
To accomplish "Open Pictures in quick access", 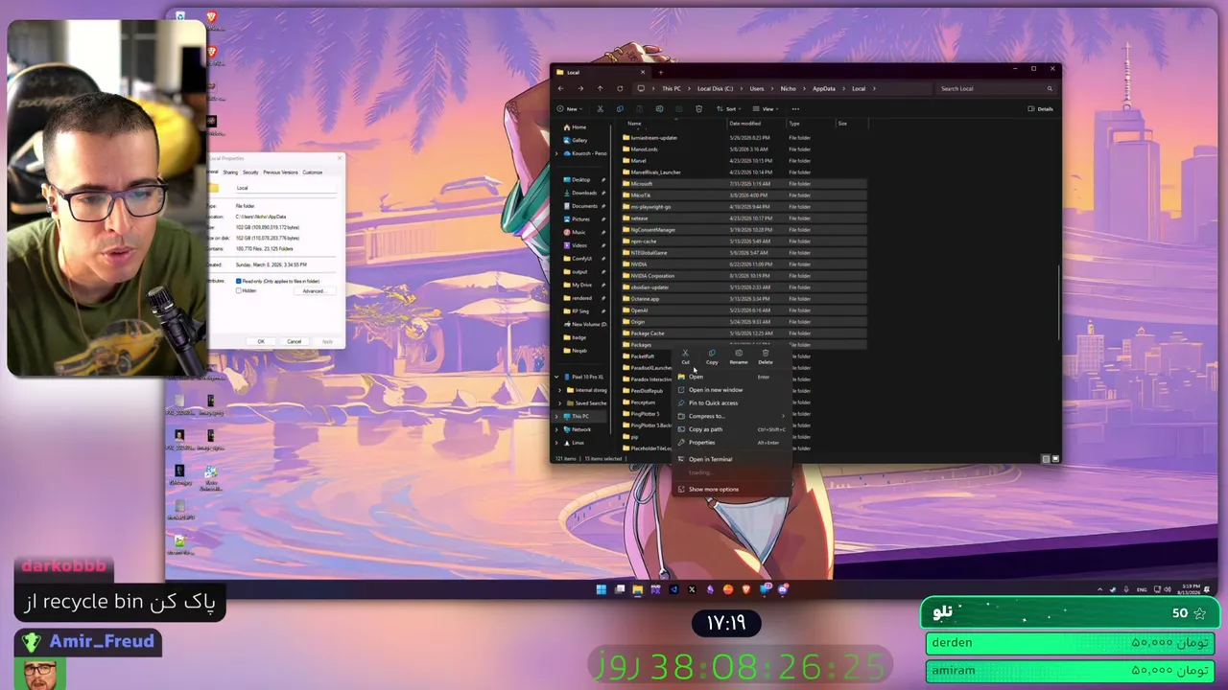I will (x=577, y=219).
